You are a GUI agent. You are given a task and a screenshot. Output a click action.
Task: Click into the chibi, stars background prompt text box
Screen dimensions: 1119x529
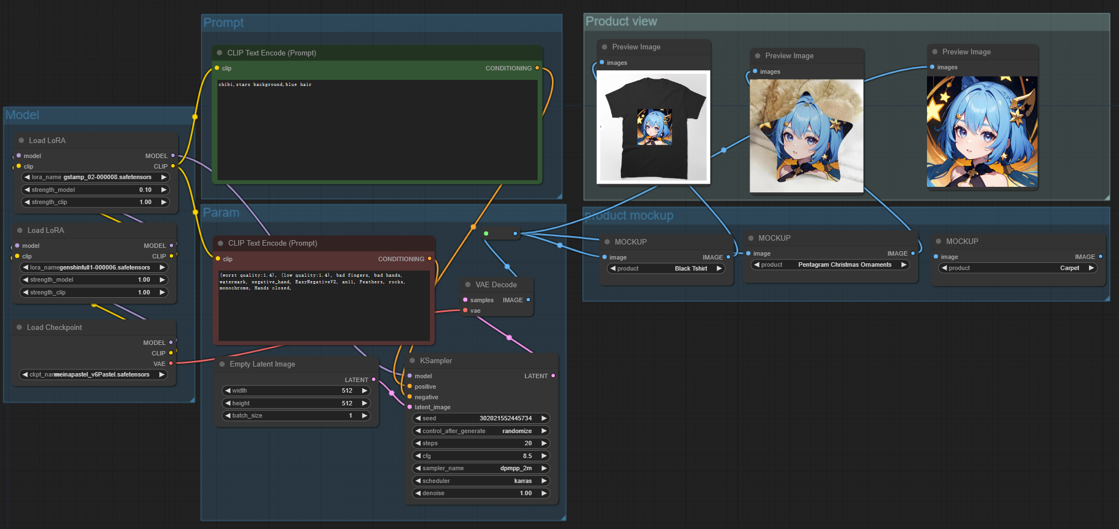coord(377,130)
